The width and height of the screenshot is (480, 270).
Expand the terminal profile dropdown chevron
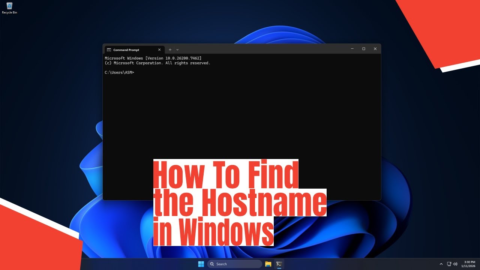(x=177, y=49)
